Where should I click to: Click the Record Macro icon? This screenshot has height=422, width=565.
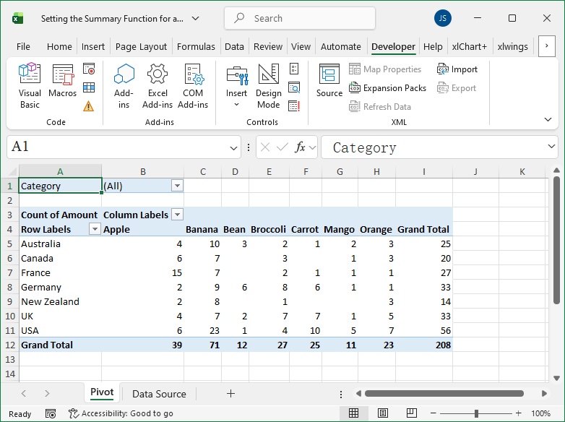[89, 69]
